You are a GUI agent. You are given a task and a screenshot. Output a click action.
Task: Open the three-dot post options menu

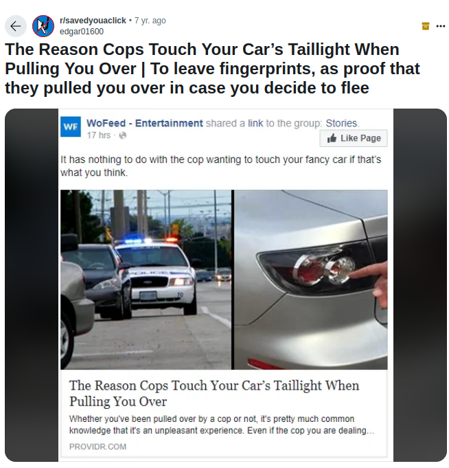[441, 26]
